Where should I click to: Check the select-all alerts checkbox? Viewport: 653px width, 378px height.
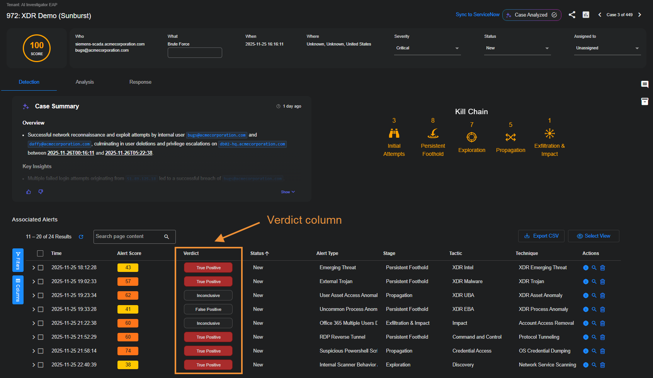click(40, 253)
